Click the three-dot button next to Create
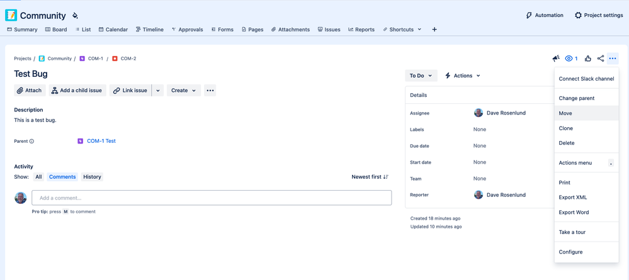The image size is (629, 280). 210,90
